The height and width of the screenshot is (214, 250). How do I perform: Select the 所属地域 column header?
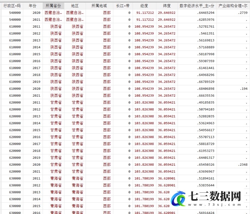[99, 6]
